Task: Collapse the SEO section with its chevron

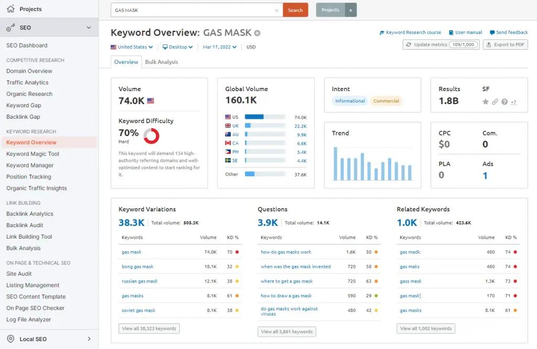Action: coord(89,27)
